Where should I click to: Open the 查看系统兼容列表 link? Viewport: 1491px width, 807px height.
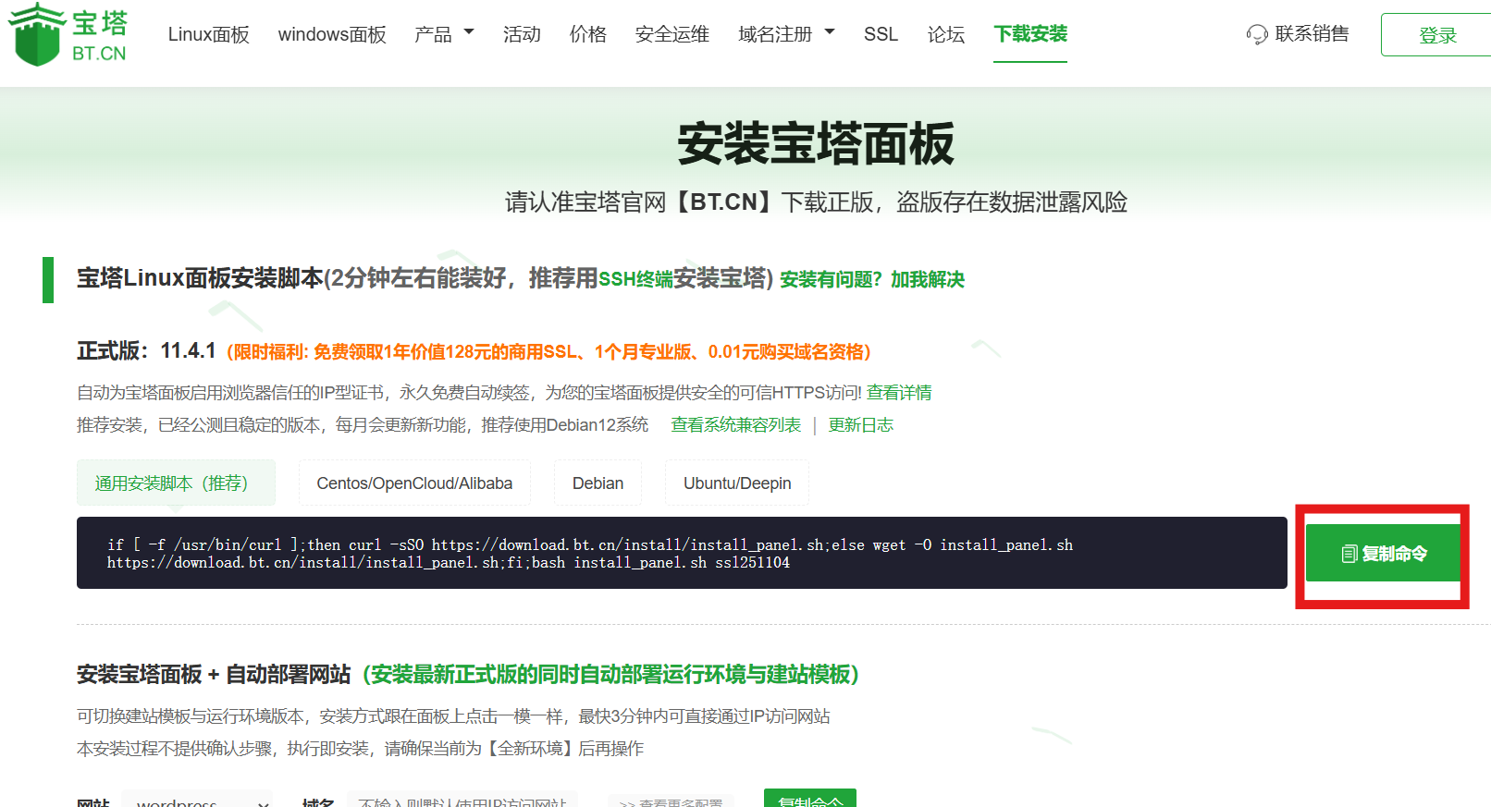click(x=735, y=425)
